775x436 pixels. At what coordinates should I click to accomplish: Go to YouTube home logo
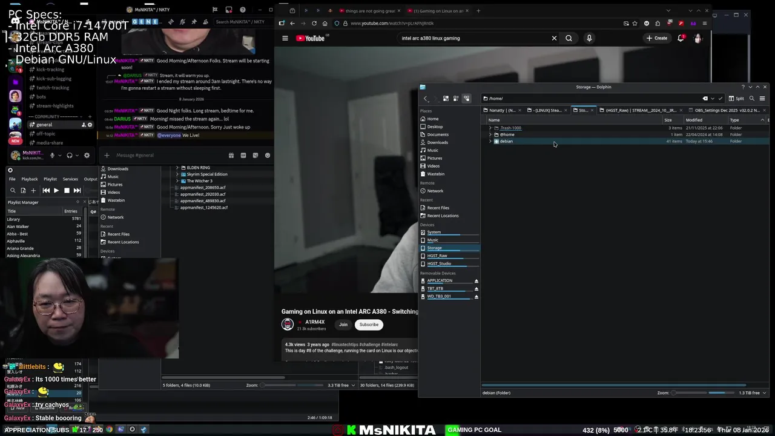point(311,38)
